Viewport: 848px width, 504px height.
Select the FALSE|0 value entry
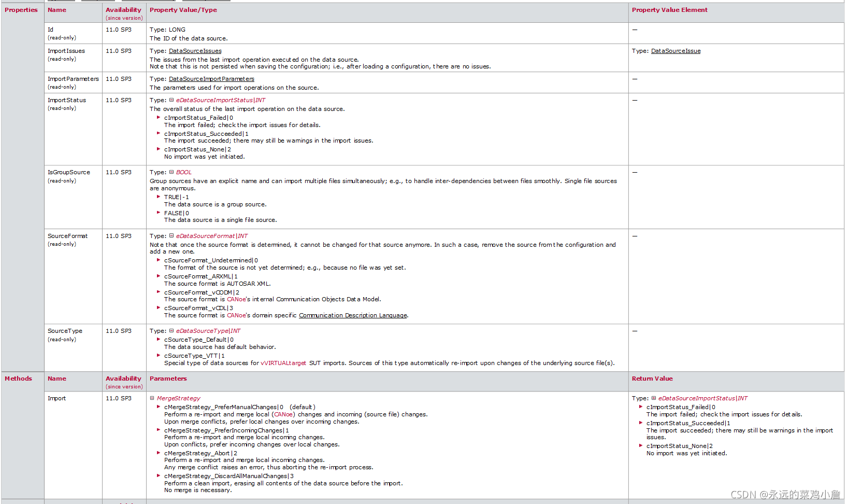(177, 213)
